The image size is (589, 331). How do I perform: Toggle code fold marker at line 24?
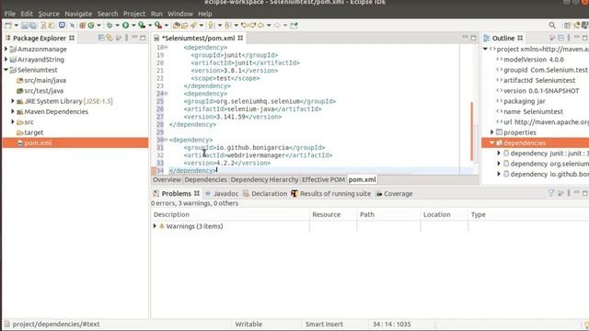click(x=166, y=94)
